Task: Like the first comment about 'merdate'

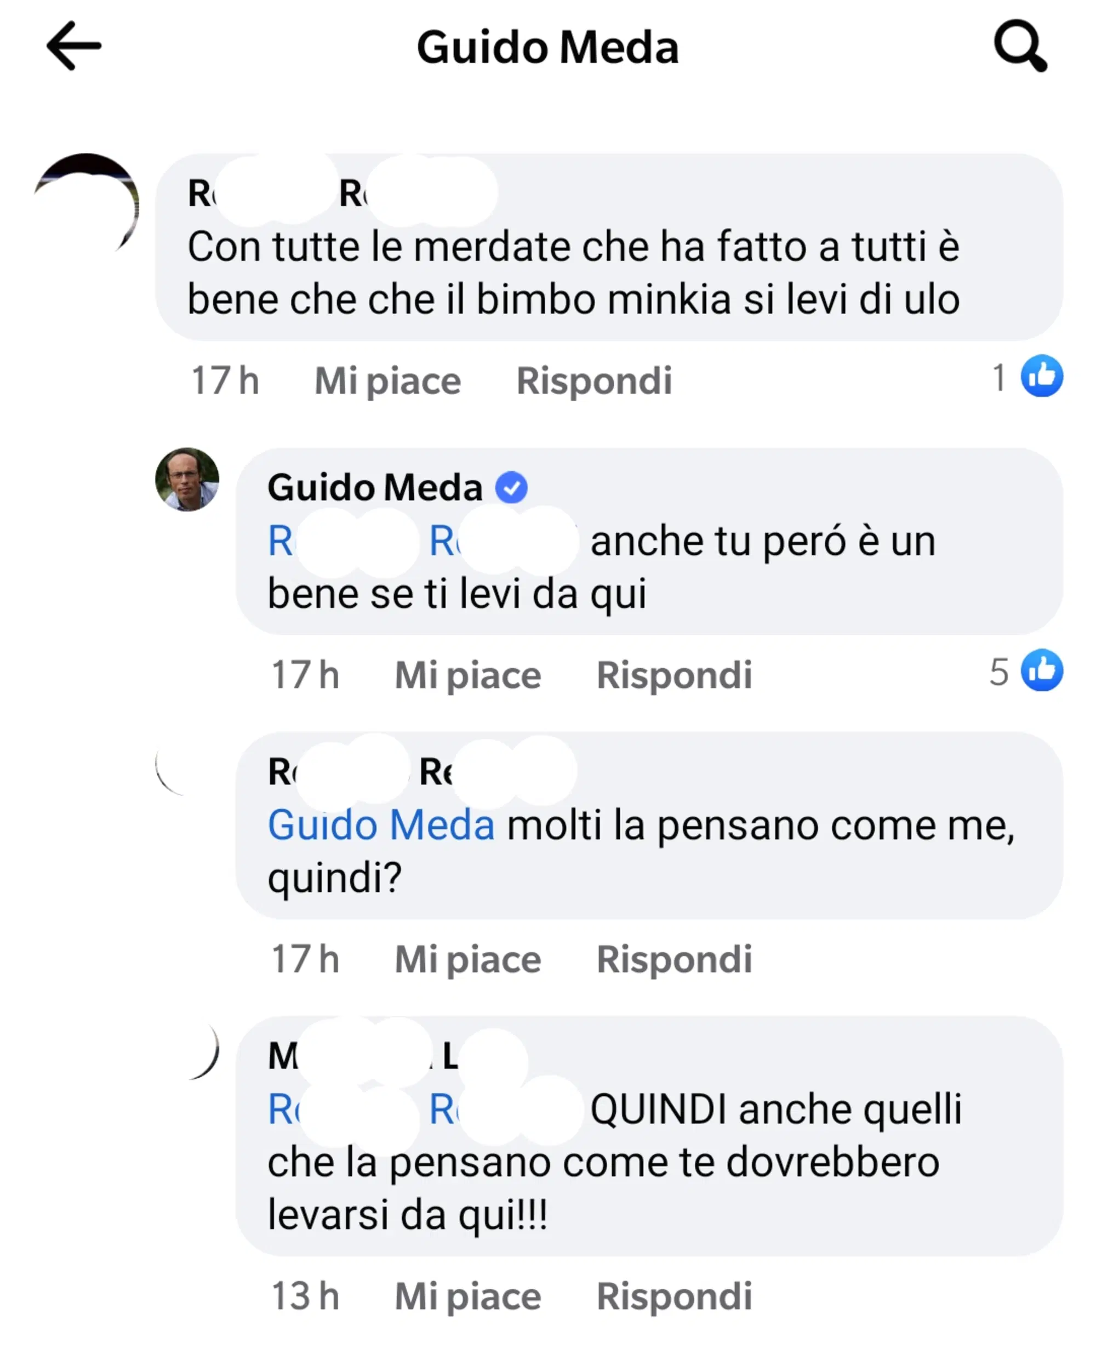Action: pos(387,381)
